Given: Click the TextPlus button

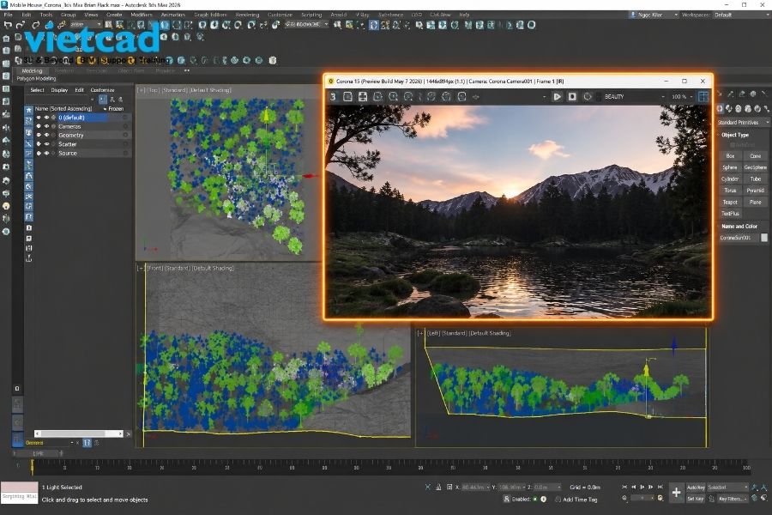Looking at the screenshot, I should point(730,214).
